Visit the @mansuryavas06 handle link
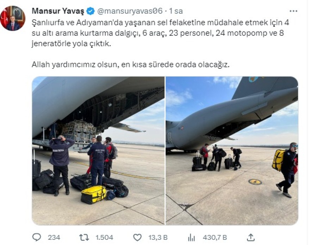 pyautogui.click(x=130, y=11)
